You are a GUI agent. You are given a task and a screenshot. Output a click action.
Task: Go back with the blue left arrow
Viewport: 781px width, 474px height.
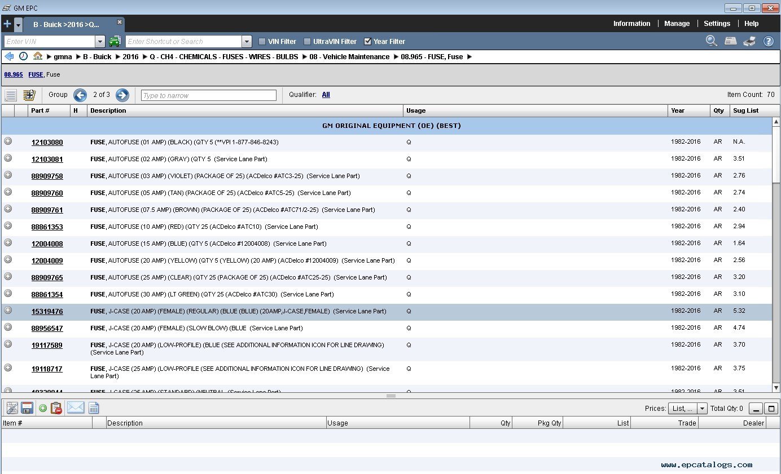(9, 56)
